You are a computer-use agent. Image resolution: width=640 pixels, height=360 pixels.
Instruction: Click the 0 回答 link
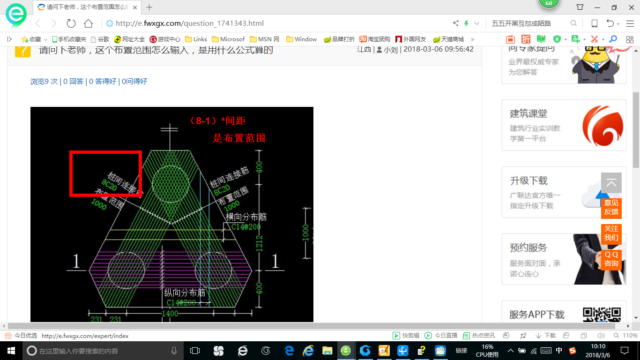pyautogui.click(x=73, y=81)
